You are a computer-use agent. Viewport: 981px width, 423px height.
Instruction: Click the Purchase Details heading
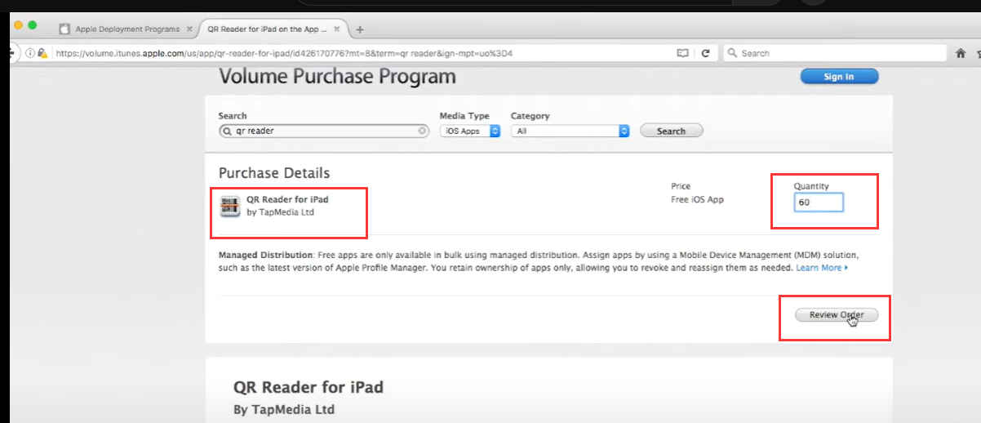click(274, 173)
